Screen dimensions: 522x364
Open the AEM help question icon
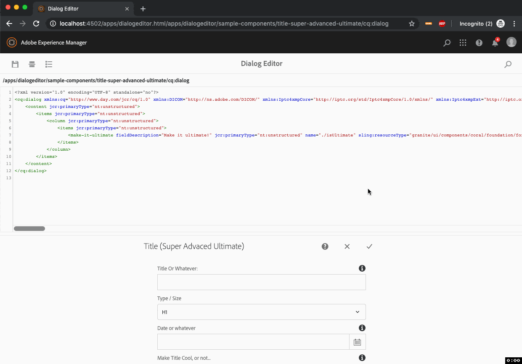479,42
